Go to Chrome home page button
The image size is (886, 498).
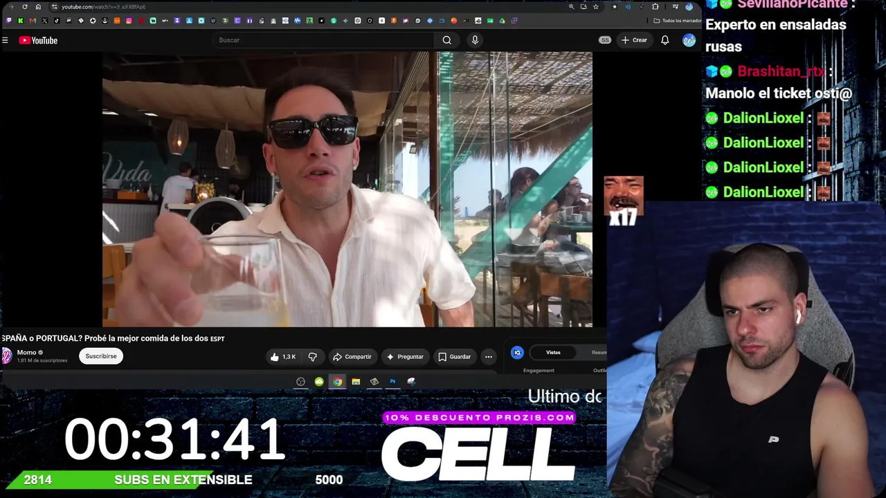tap(38, 7)
